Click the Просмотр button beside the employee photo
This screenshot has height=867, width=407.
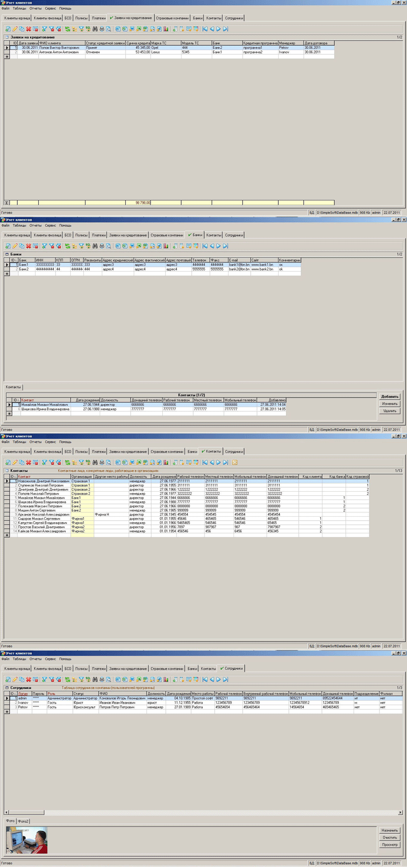coord(390,845)
